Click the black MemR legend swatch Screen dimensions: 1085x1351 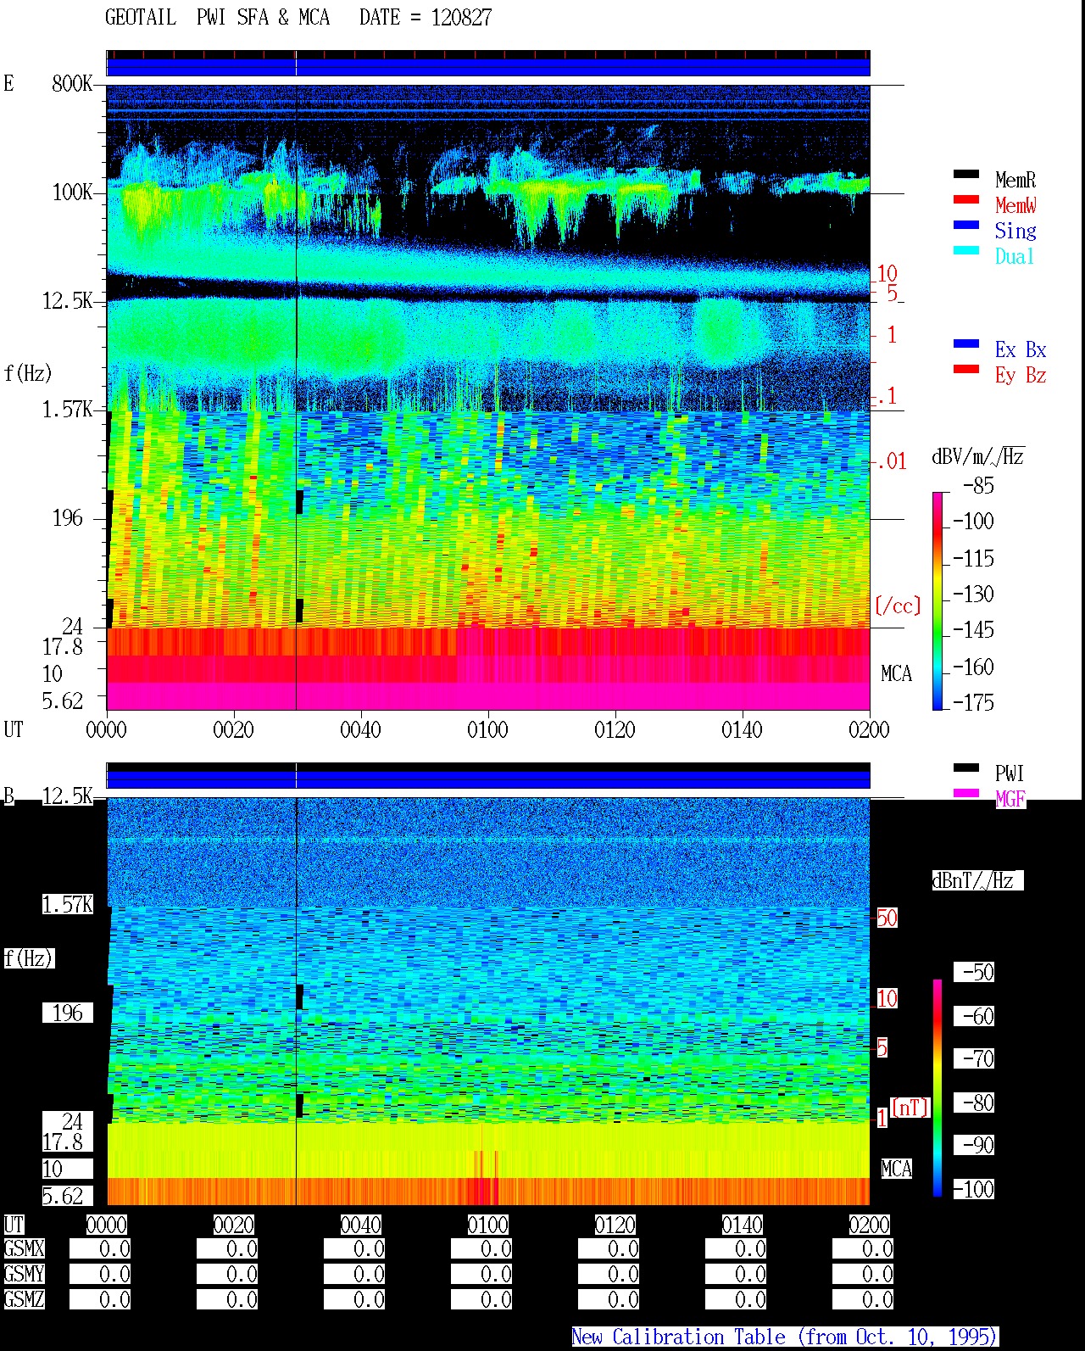coord(966,175)
